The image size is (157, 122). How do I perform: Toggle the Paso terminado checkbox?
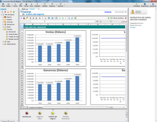coord(126,12)
